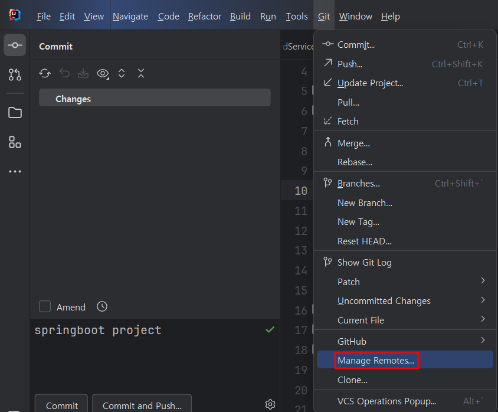Click the Expand All icon

(x=122, y=73)
